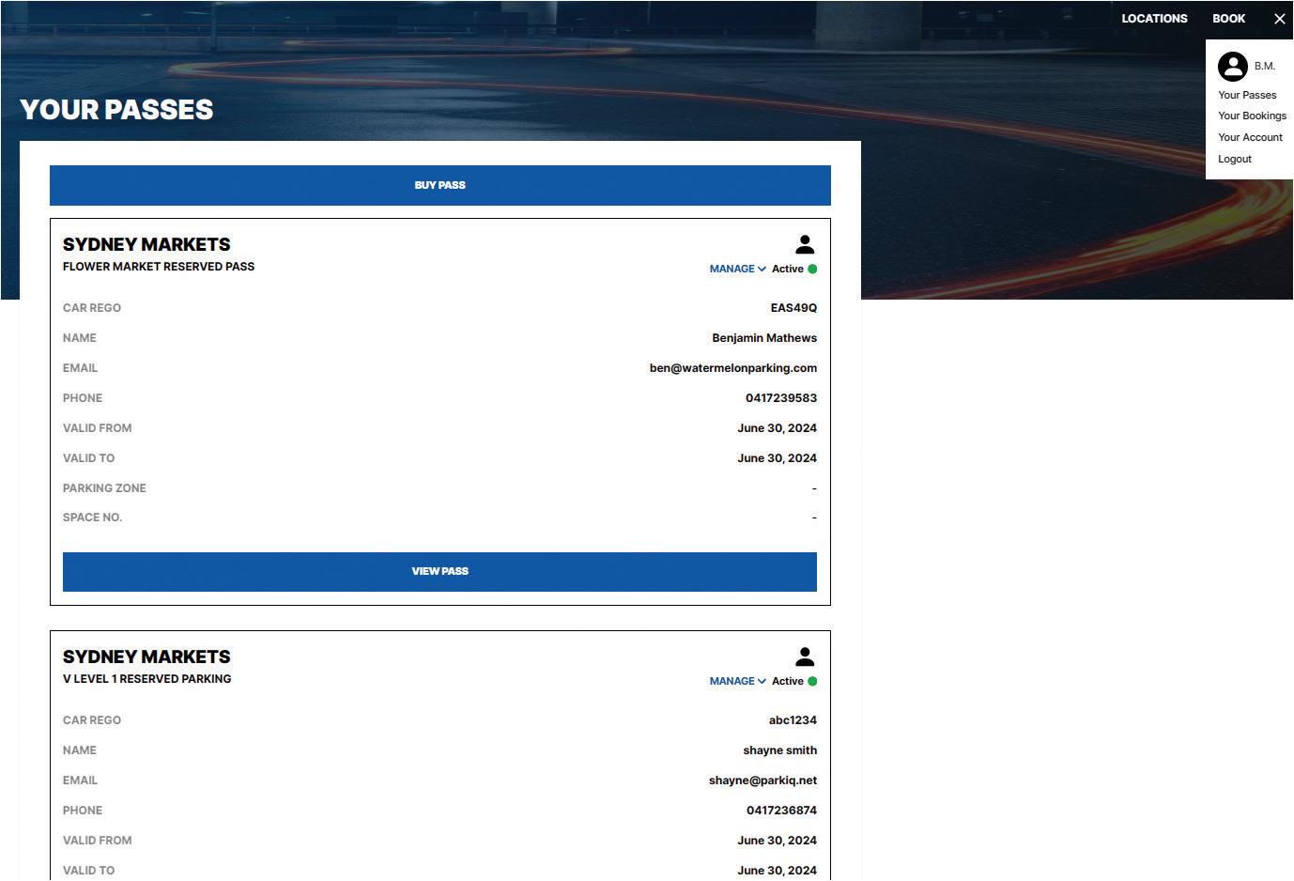This screenshot has height=881, width=1294.
Task: Click the phone number 0417236874
Action: point(781,811)
